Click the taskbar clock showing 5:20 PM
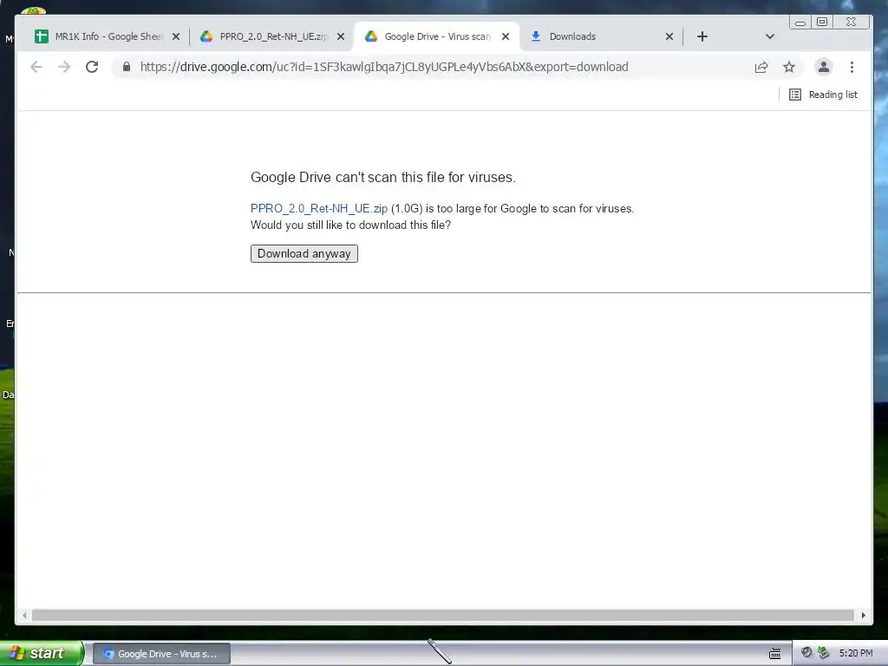Screen dimensions: 888x666 tap(856, 653)
